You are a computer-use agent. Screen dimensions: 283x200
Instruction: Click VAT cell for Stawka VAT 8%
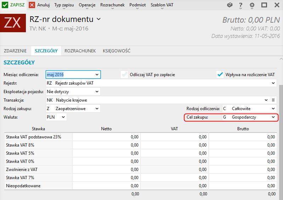(174, 145)
